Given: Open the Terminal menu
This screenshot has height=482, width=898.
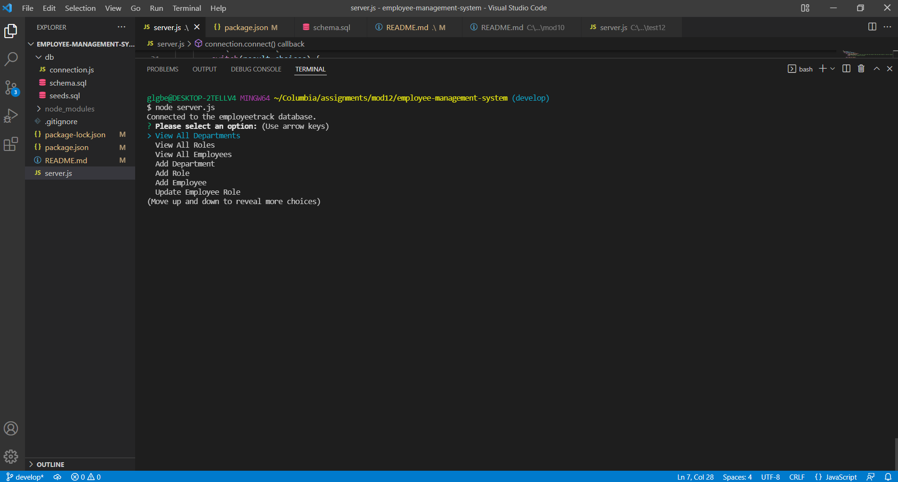Looking at the screenshot, I should pos(186,8).
